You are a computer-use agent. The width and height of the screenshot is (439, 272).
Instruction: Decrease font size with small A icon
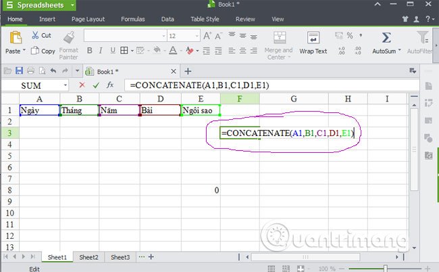[x=218, y=36]
